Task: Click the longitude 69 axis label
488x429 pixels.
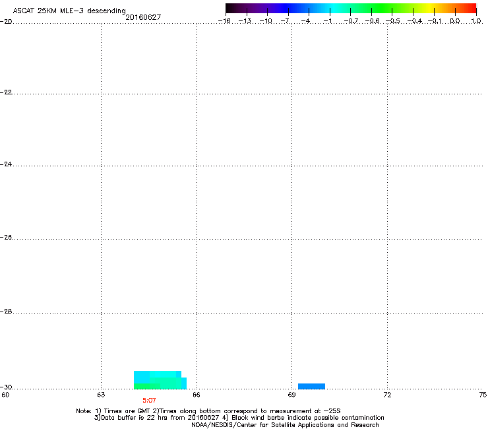Action: point(291,395)
